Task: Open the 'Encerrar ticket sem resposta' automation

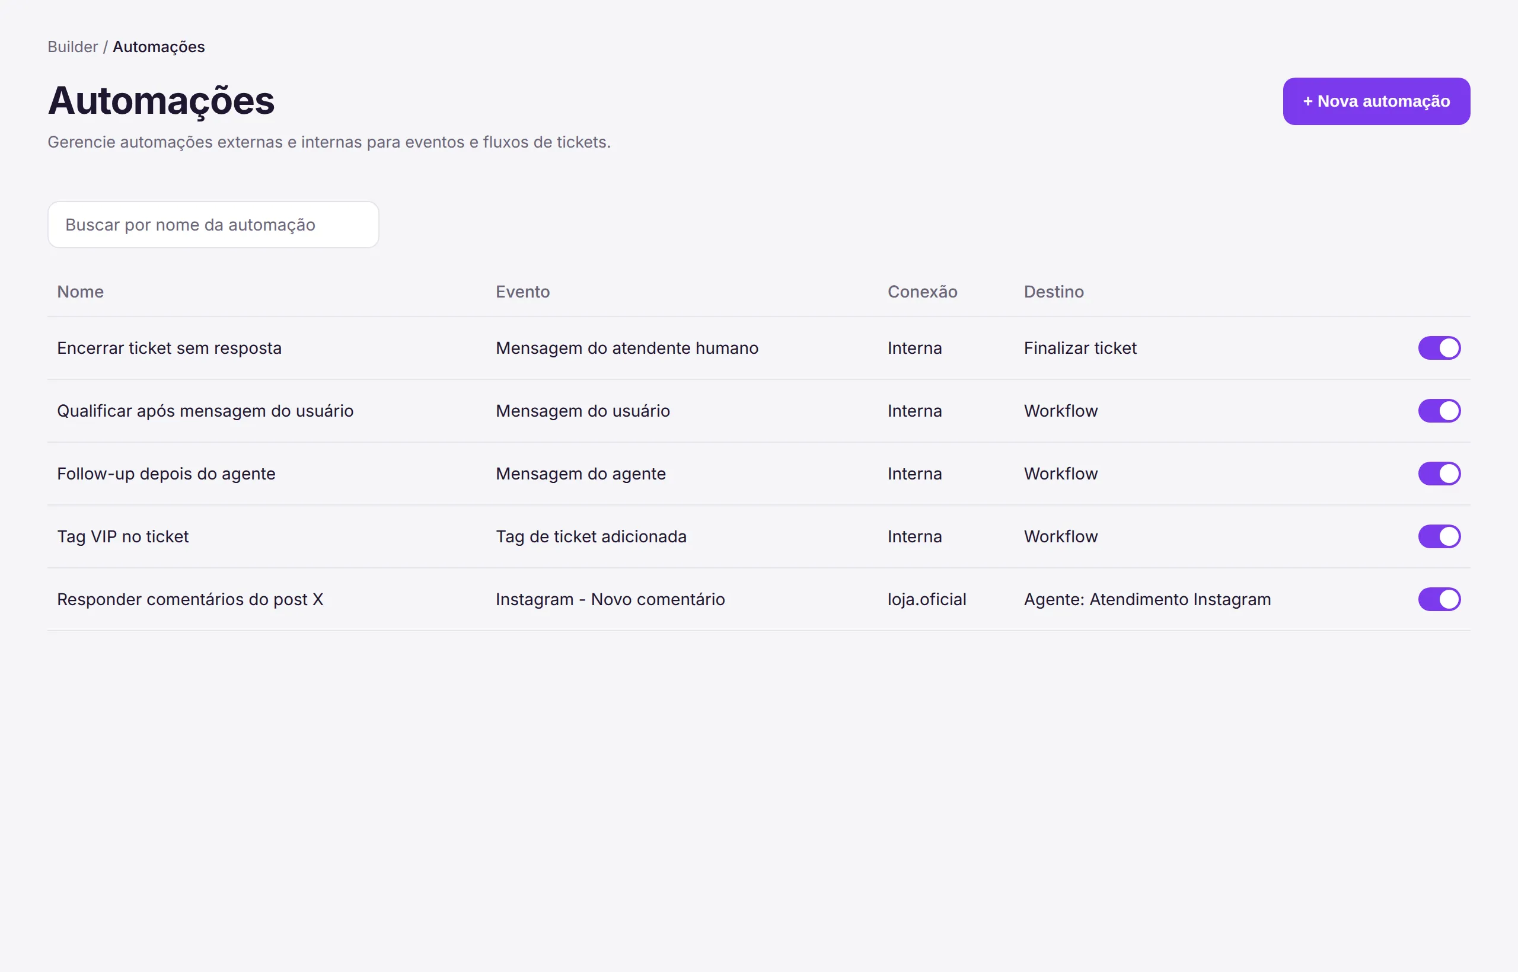Action: pos(169,348)
